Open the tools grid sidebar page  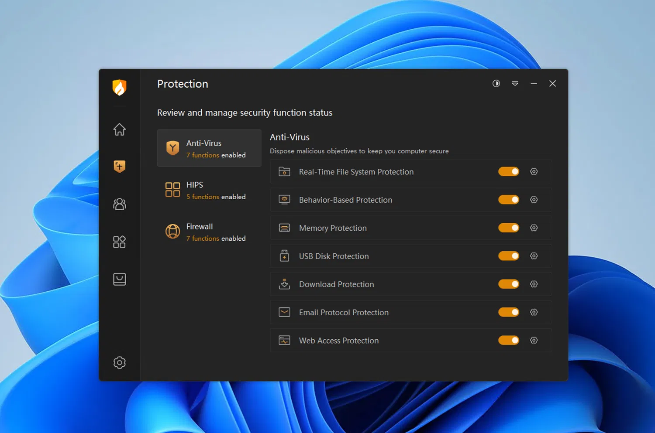pos(119,242)
